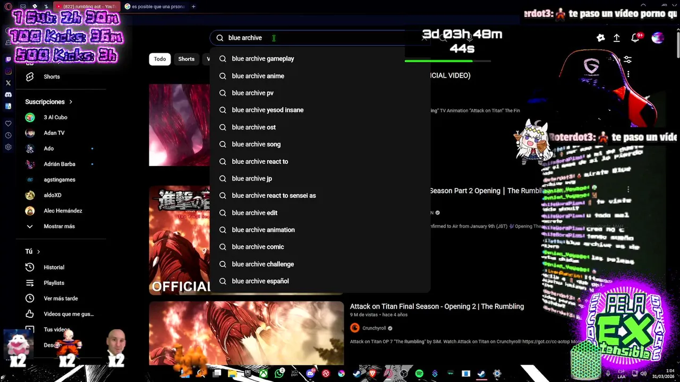Open three-dot menu for Season Part 2 Opening video

pos(628,190)
